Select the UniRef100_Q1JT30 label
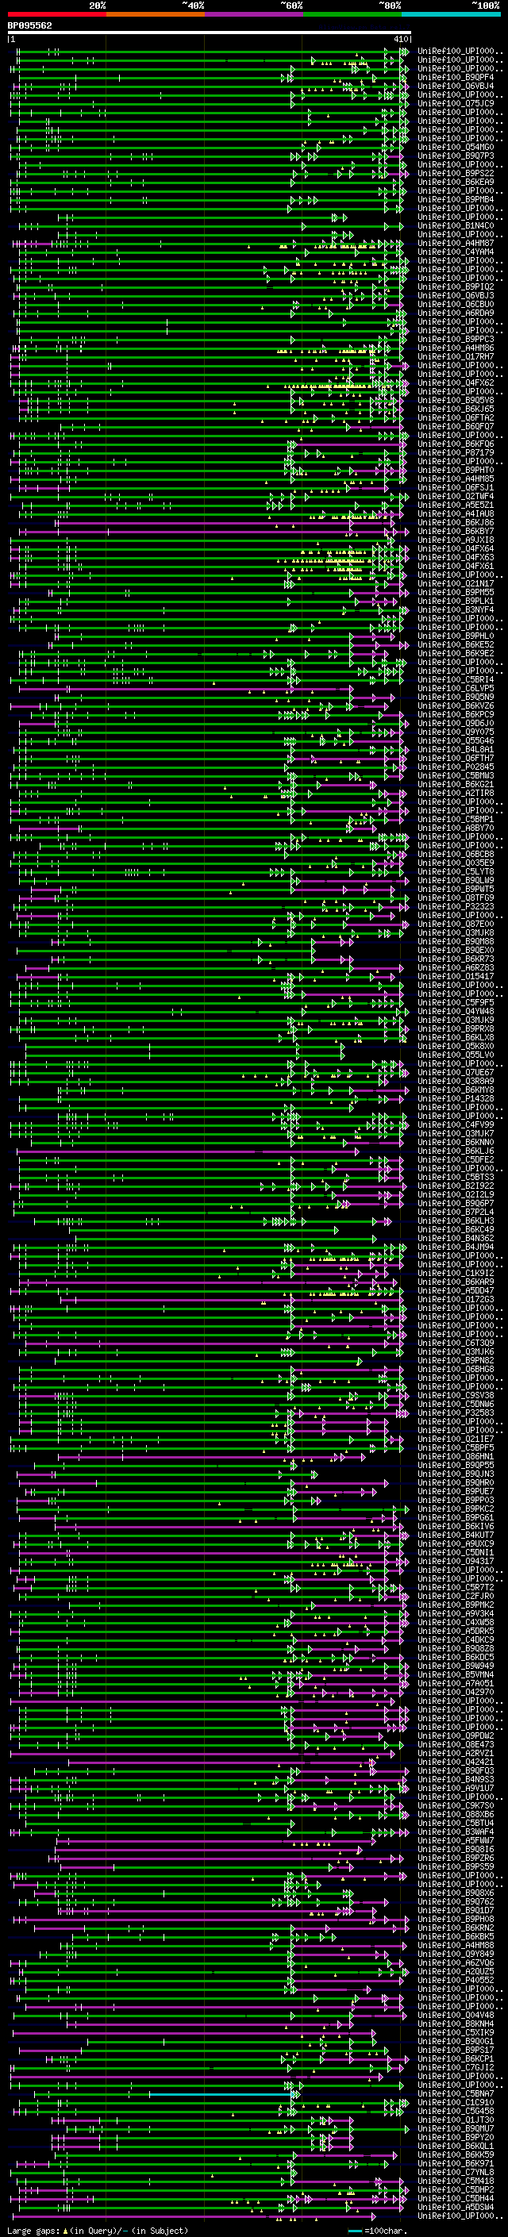Image resolution: width=508 pixels, height=2237 pixels. point(456,2120)
